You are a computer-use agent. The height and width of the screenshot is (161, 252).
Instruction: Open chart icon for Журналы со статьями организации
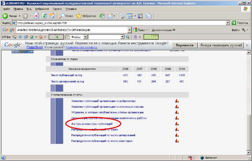(177, 112)
